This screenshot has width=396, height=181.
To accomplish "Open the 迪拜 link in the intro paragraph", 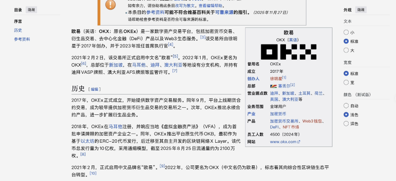I will click(x=155, y=65).
